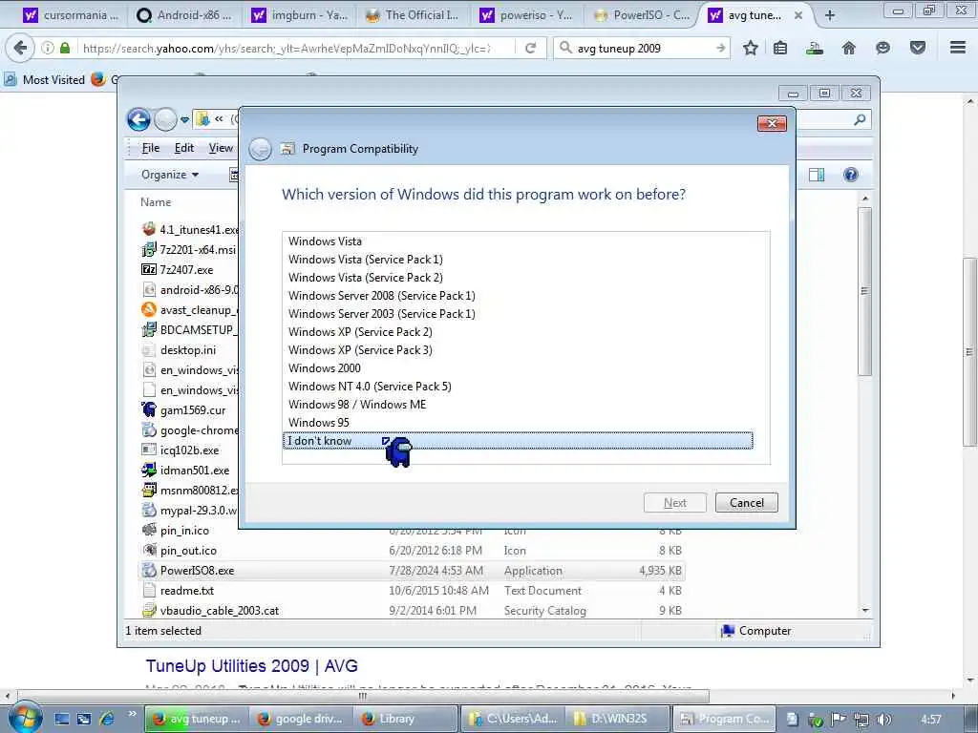The image size is (978, 733).
Task: Select file vbaudio_cable_2003.cat
Action: pyautogui.click(x=210, y=610)
